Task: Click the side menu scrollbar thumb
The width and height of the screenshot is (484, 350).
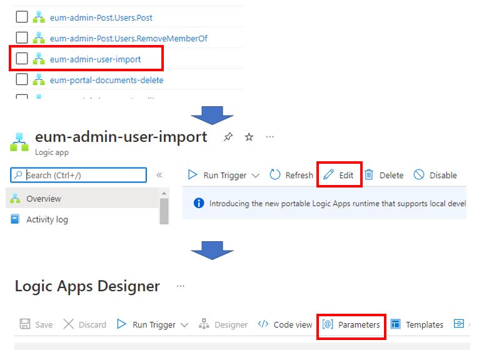Action: (x=164, y=211)
